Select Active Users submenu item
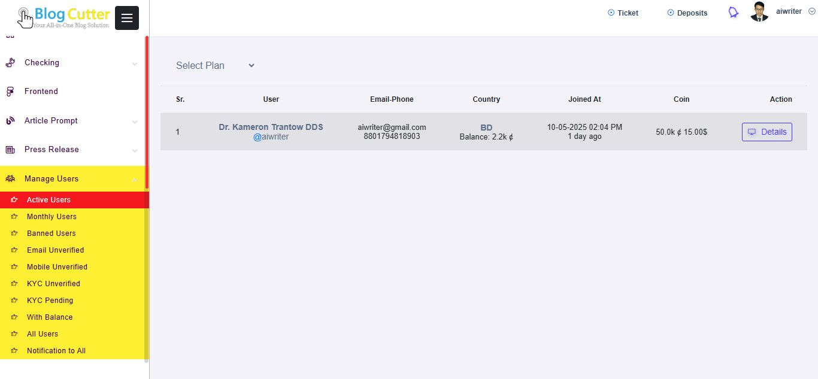Image resolution: width=818 pixels, height=379 pixels. 73,200
